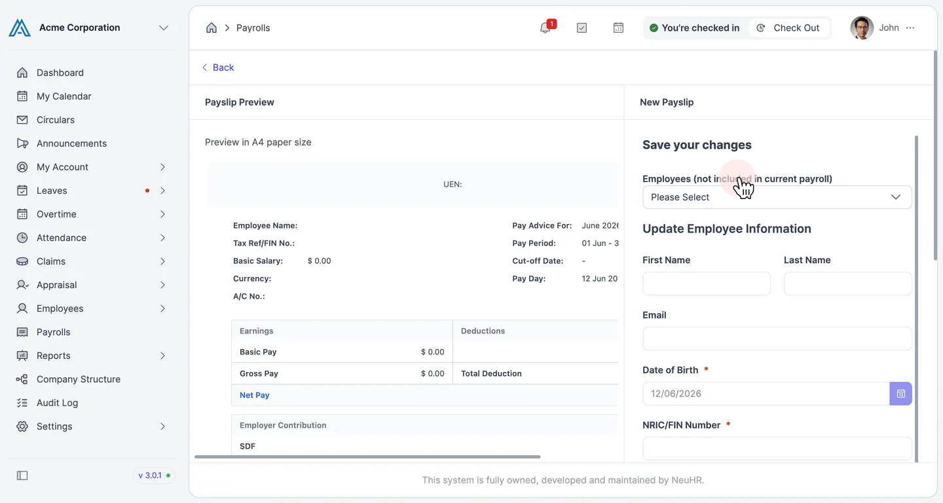This screenshot has height=503, width=943.
Task: Click the Payrolls breadcrumb link
Action: [253, 28]
